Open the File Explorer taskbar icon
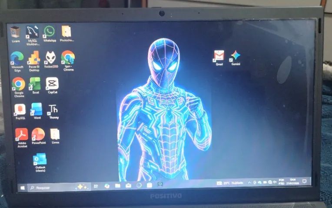 tap(118, 185)
